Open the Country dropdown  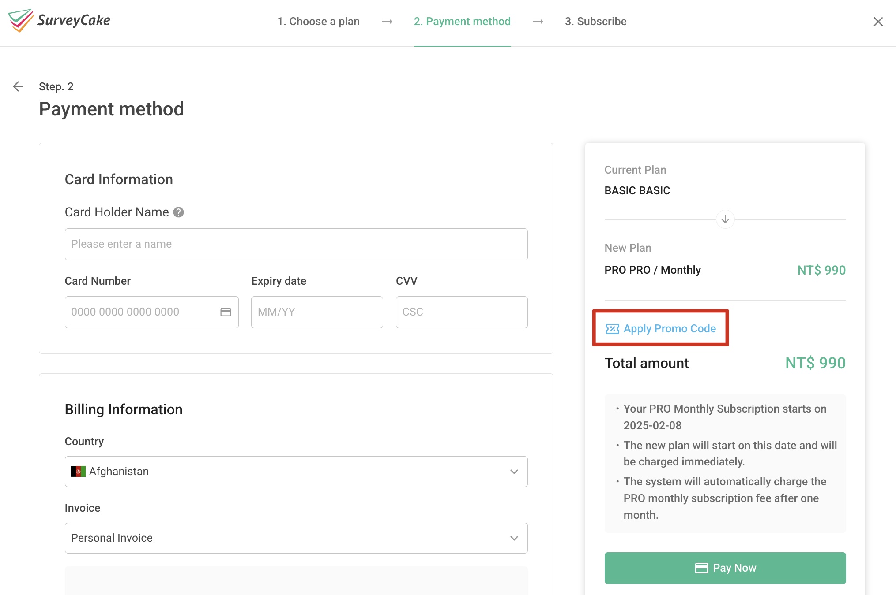(x=296, y=472)
